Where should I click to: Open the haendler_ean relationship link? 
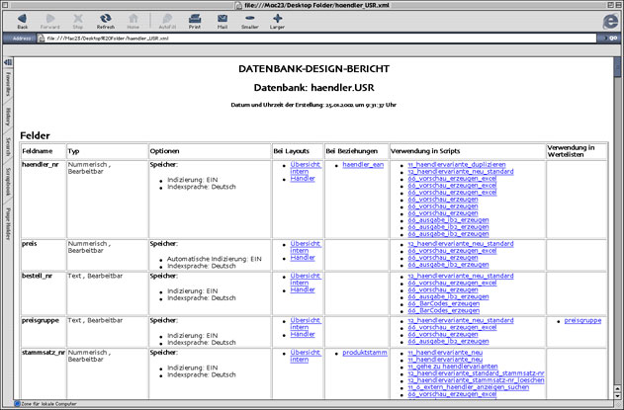[x=363, y=165]
